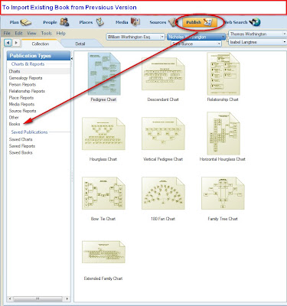287x306 pixels.
Task: Click the Saved Publications section header
Action: pos(29,132)
